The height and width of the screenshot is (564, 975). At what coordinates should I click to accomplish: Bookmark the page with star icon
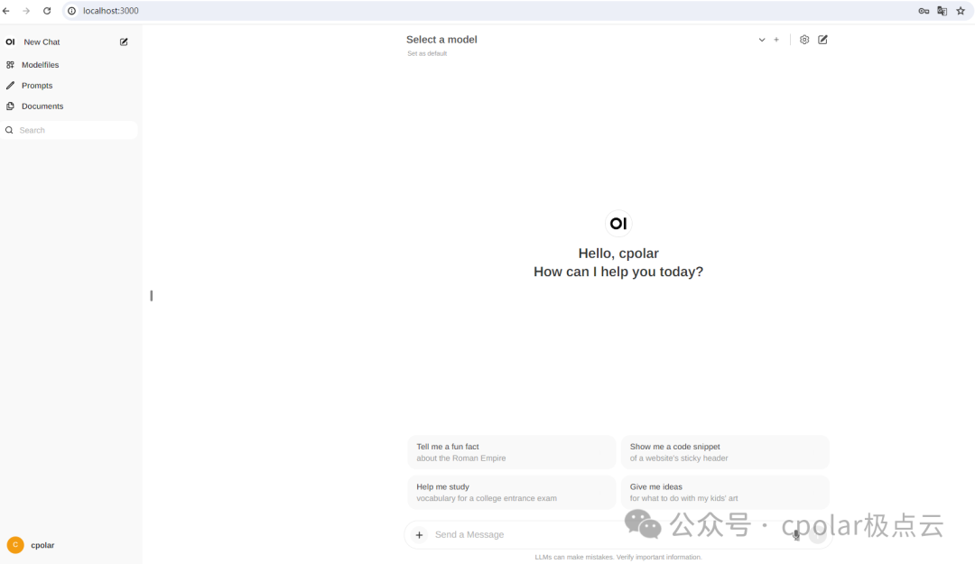pyautogui.click(x=961, y=11)
